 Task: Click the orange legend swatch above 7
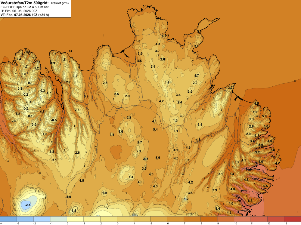[192, 219]
